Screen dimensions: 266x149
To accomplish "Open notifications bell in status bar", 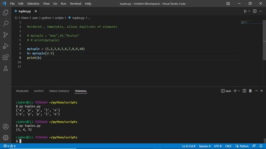I will (261, 146).
